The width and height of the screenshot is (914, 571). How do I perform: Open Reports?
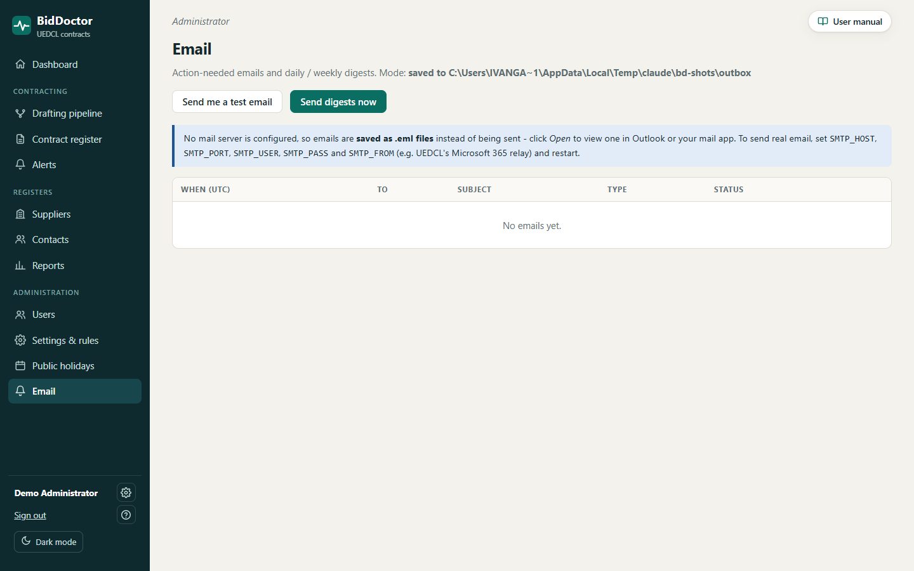pos(75,265)
